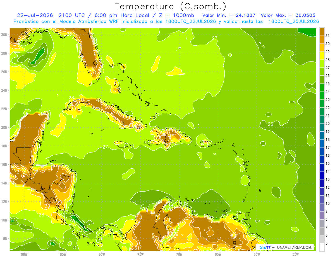Click the '75W' longitude axis label

tap(140, 254)
